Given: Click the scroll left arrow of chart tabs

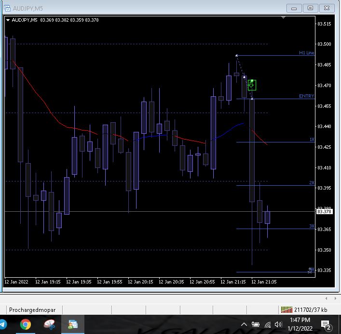Looking at the screenshot, I should click(327, 298).
